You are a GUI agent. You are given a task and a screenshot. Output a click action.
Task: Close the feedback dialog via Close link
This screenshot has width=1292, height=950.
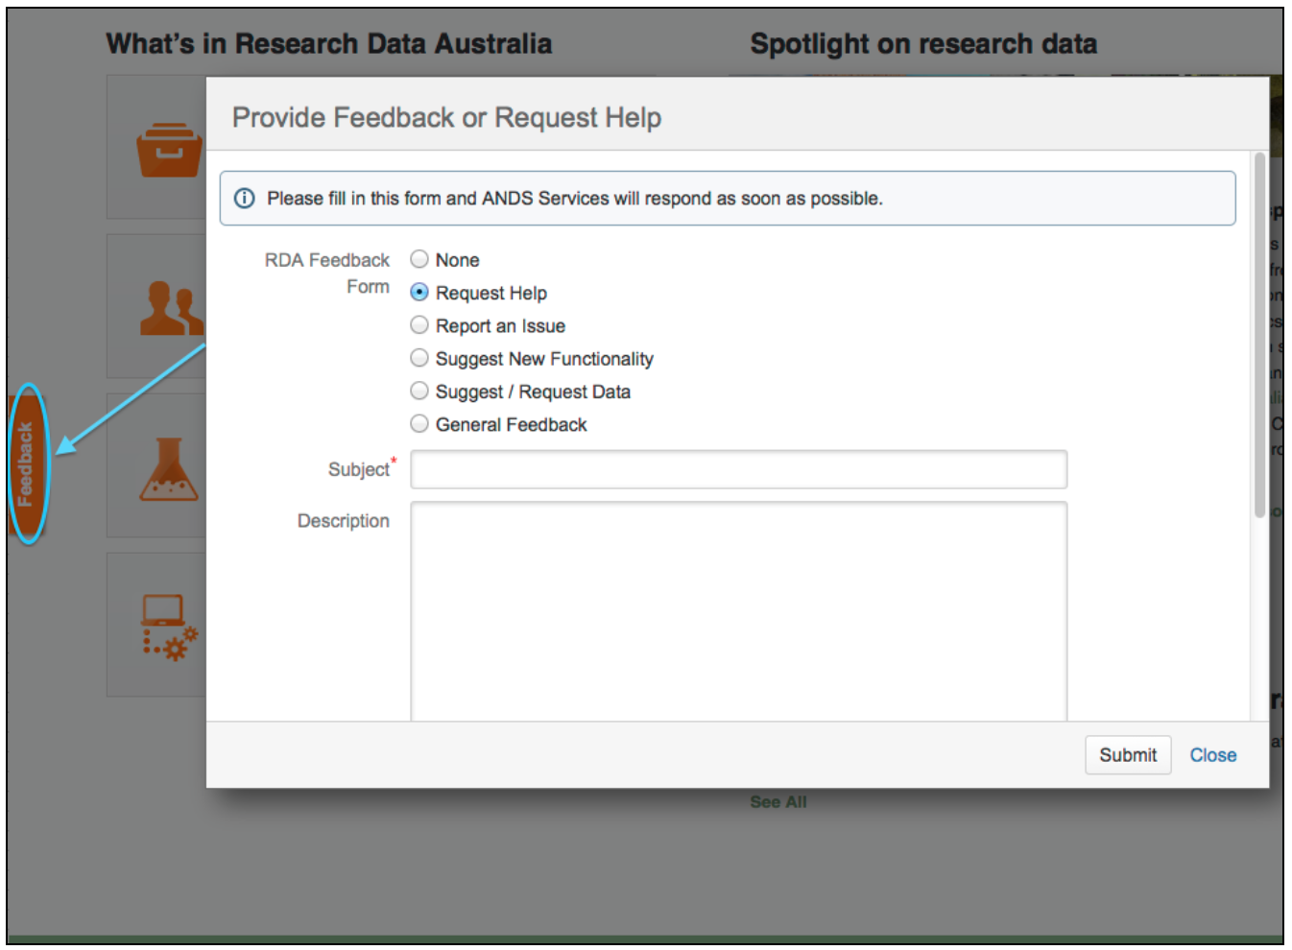(1212, 755)
